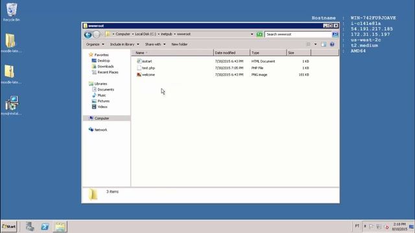The height and width of the screenshot is (233, 415).
Task: Launch PowerShell from the taskbar
Action: point(45,227)
